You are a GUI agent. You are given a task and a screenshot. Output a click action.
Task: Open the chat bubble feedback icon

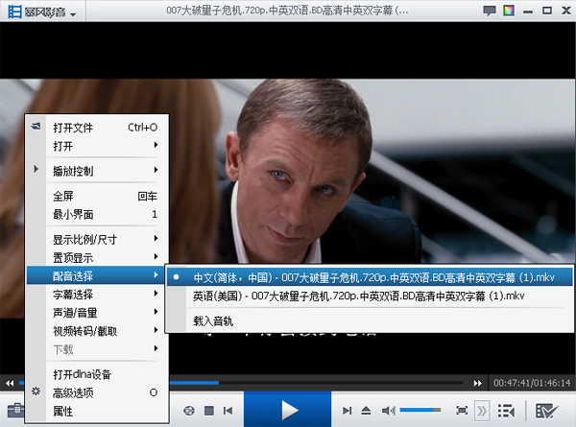490,11
